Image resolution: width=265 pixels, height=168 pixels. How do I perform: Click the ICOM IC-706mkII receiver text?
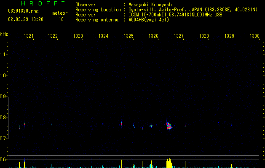tap(175, 15)
